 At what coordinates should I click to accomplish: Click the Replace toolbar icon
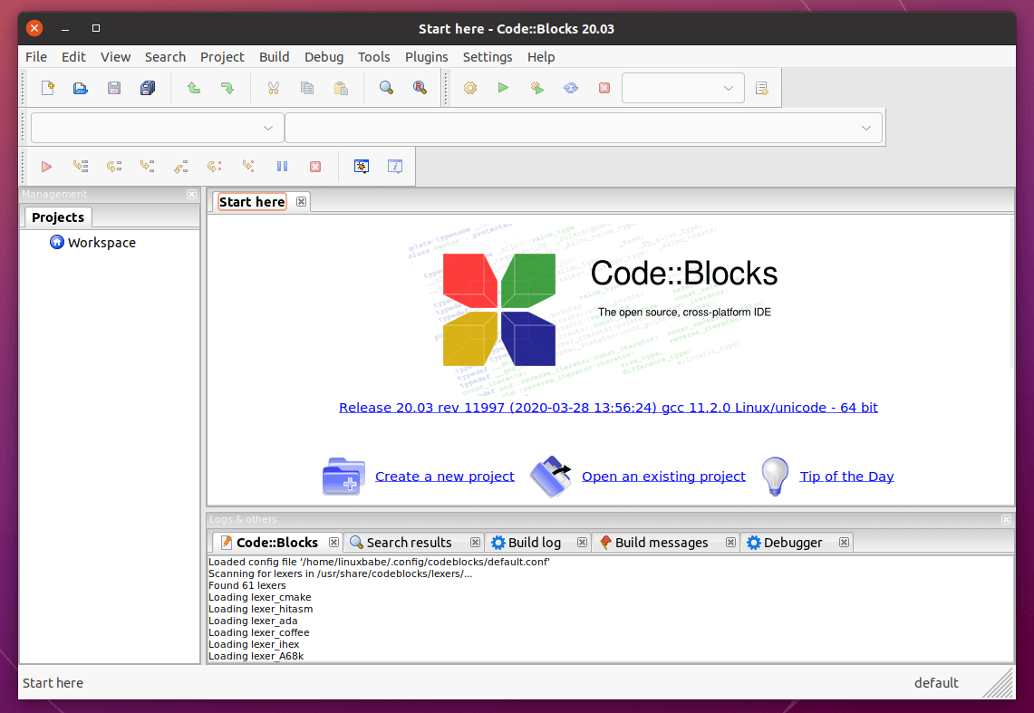[x=419, y=87]
